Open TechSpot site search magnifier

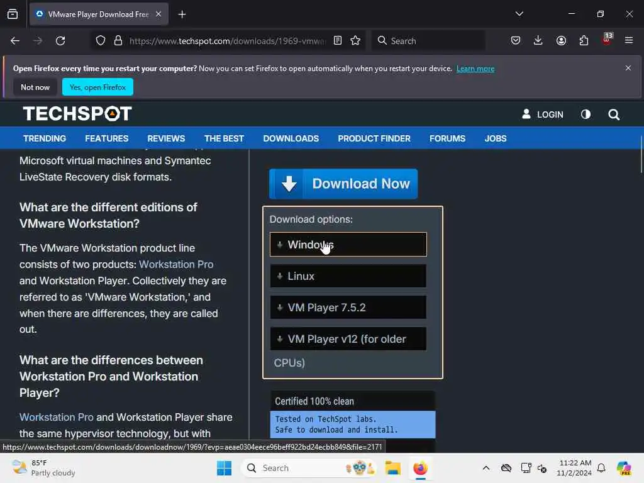(614, 114)
